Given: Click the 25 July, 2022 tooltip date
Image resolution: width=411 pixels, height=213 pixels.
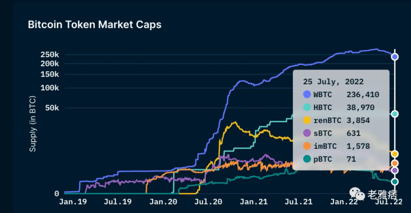Looking at the screenshot, I should pyautogui.click(x=333, y=82).
